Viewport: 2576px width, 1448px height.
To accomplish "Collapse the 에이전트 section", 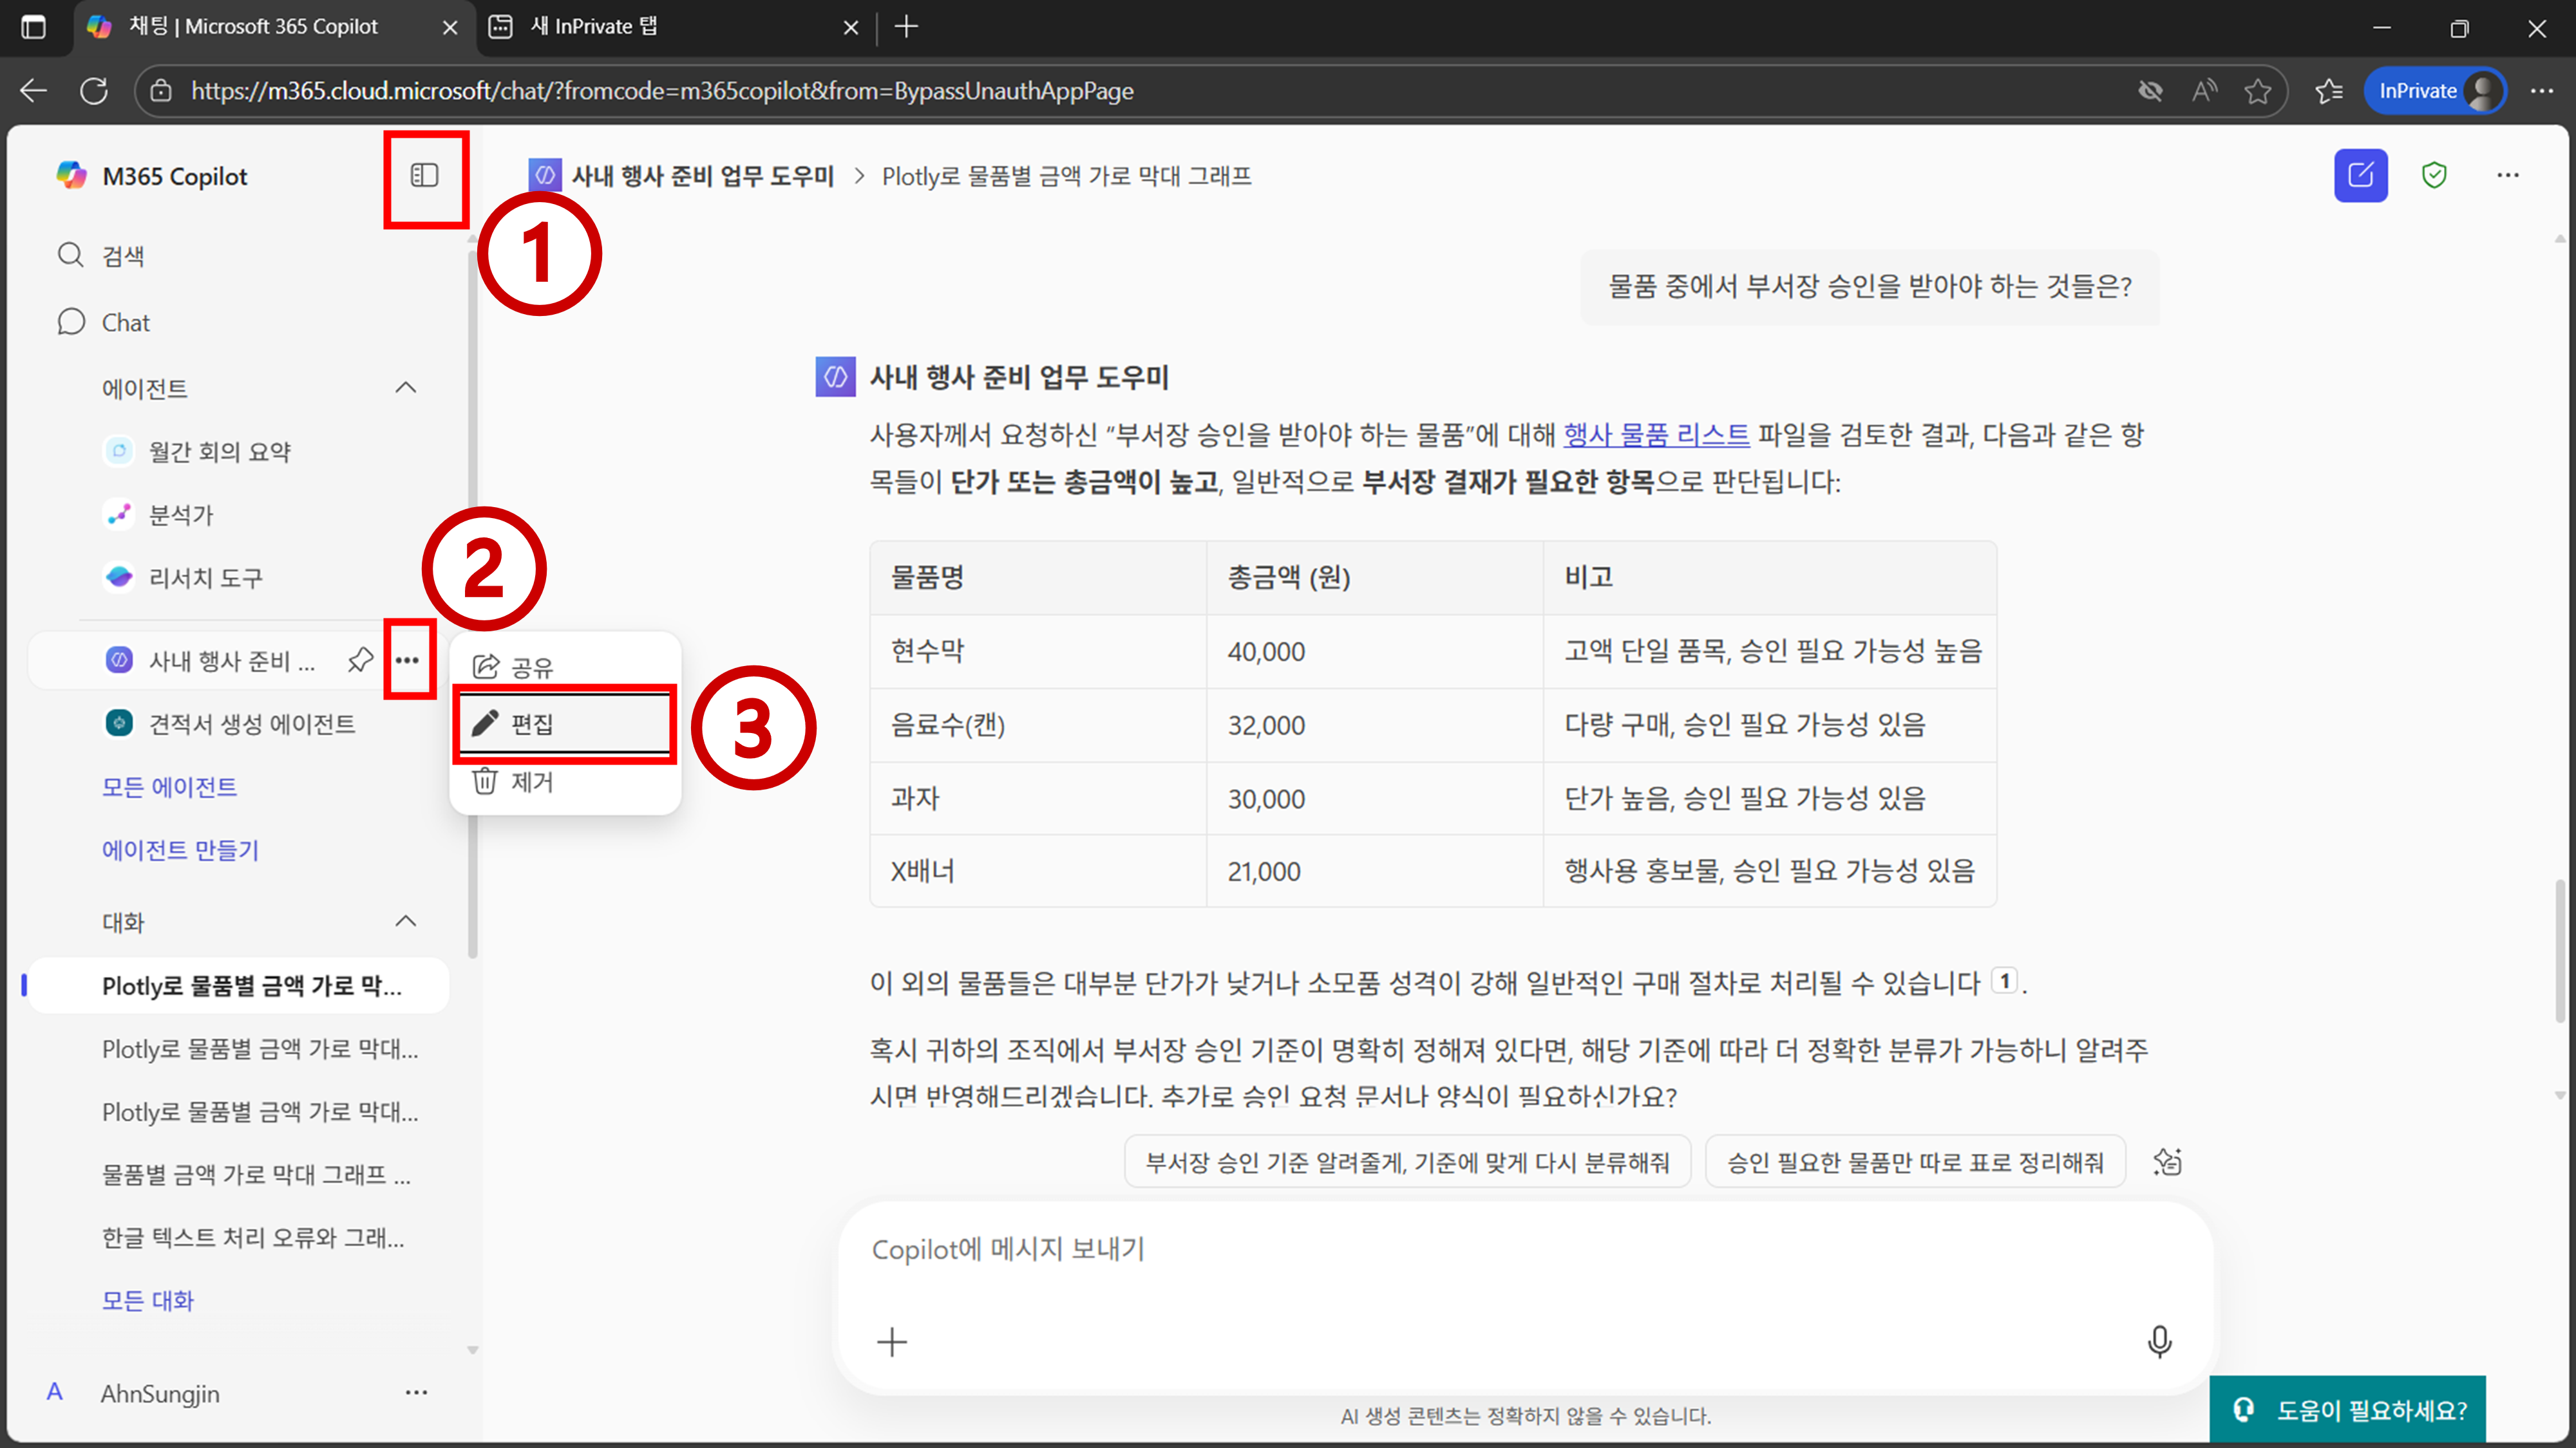I will tap(405, 387).
